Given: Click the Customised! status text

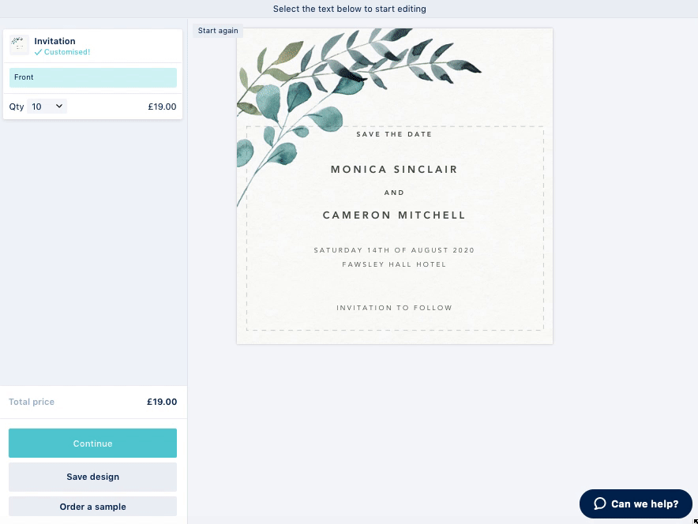Looking at the screenshot, I should pos(67,52).
